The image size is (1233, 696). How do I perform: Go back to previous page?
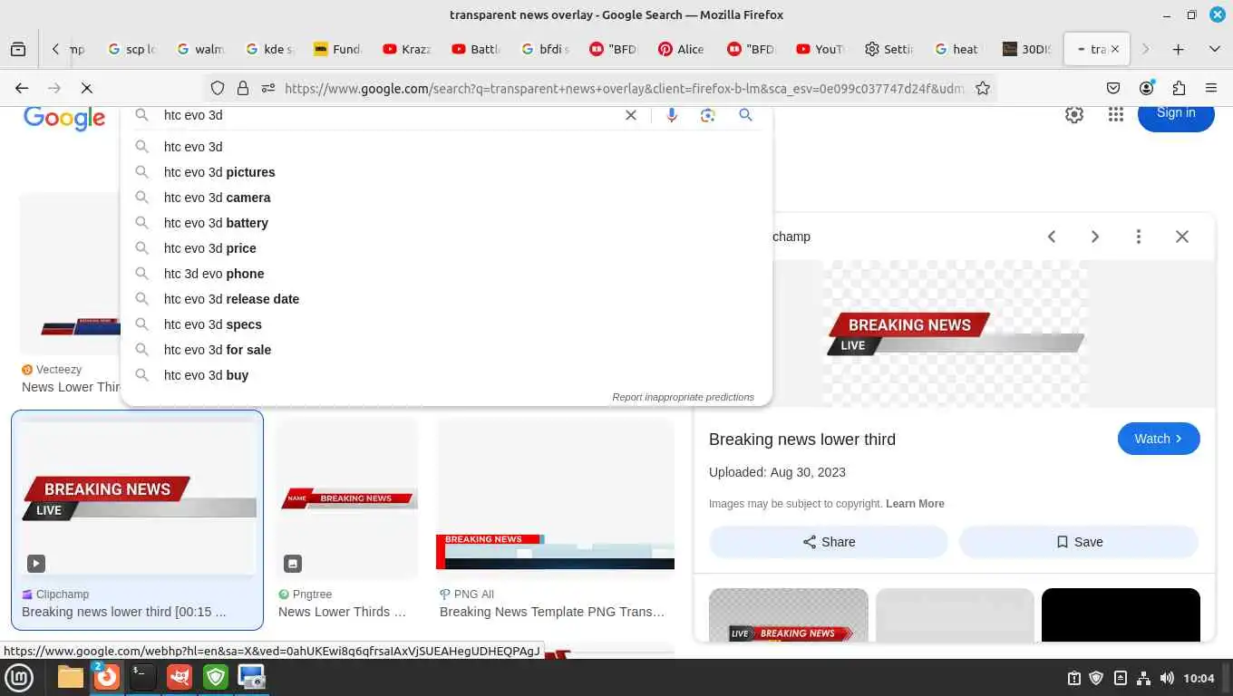pyautogui.click(x=22, y=88)
